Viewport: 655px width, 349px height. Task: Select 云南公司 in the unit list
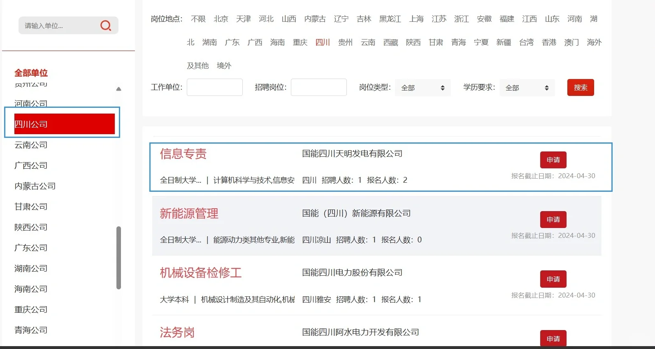tap(31, 145)
